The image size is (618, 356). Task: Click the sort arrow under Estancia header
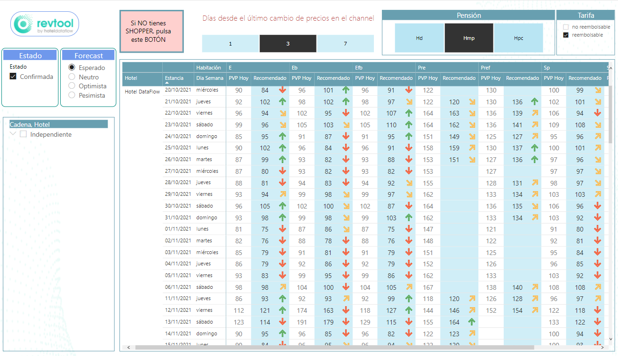pos(167,83)
